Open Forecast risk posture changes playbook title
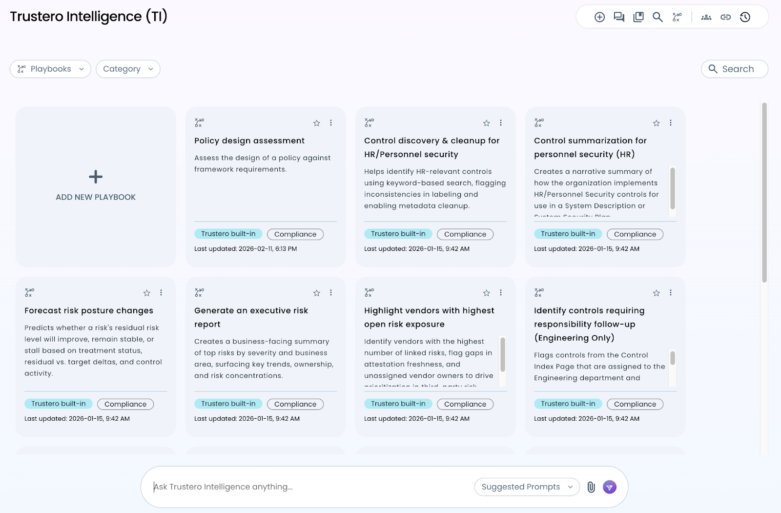 pos(89,310)
